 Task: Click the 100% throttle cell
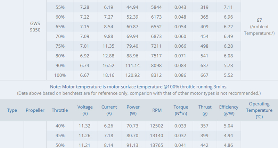[60, 75]
